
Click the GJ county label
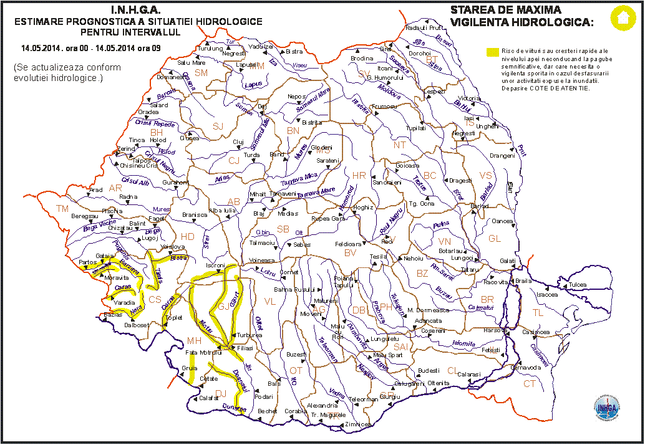tap(224, 307)
